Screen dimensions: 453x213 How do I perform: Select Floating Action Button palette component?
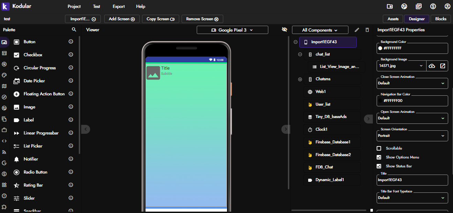point(44,94)
